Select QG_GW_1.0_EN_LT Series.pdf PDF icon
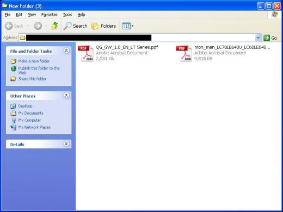This screenshot has height=212, width=283. (85, 53)
